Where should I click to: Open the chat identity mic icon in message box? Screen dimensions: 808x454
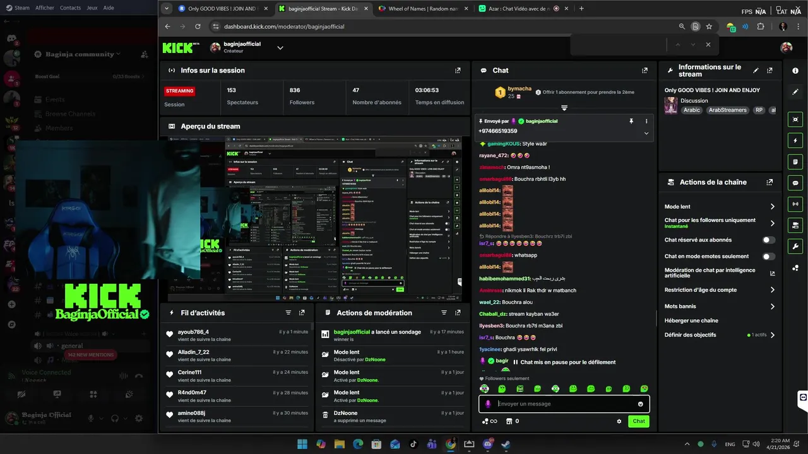click(x=488, y=404)
